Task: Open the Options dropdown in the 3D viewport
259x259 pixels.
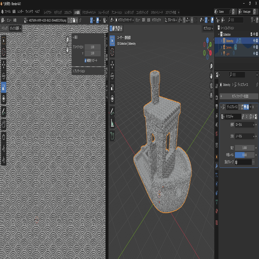Action: [x=208, y=28]
